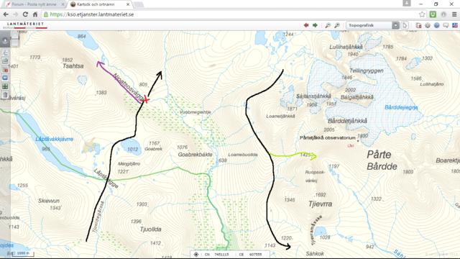
Task: Click the red marker tool in left sidebar
Action: pos(5,70)
